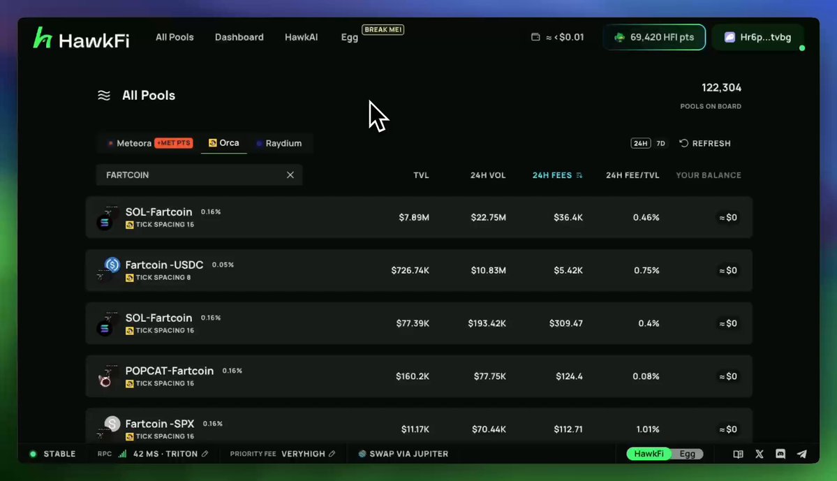The height and width of the screenshot is (481, 837).
Task: Click the wallet balance icon
Action: pyautogui.click(x=535, y=37)
